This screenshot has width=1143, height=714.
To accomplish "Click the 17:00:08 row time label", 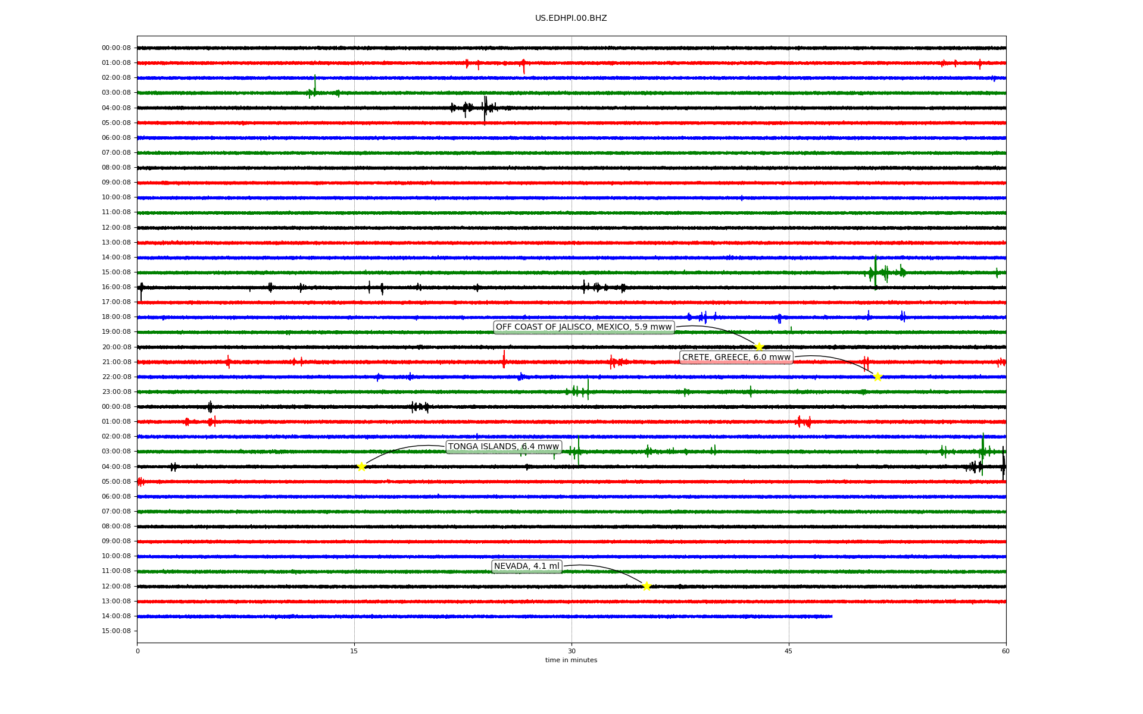I will click(x=116, y=302).
